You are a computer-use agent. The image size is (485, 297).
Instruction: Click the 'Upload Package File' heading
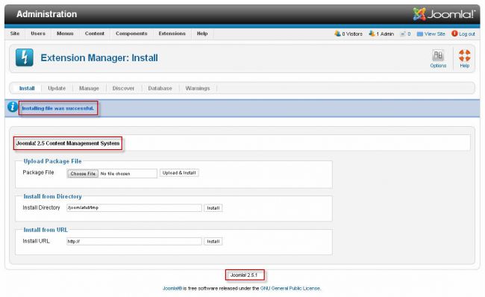pos(52,161)
